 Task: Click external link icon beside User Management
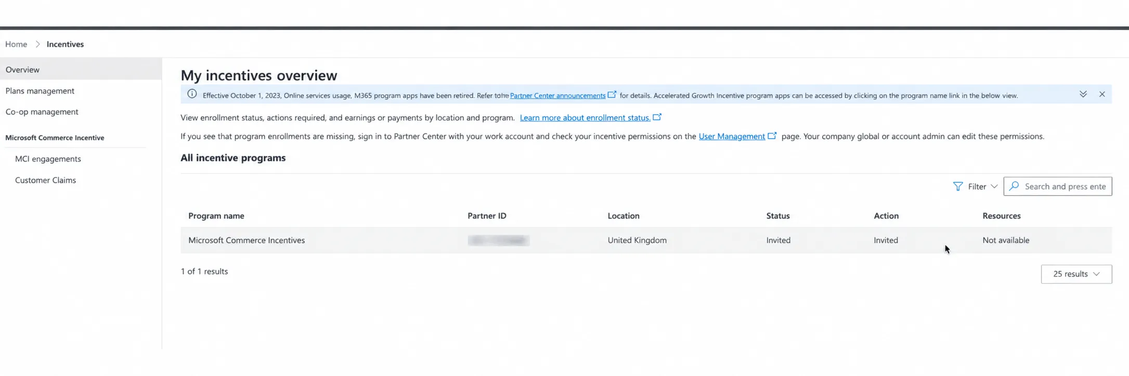[772, 136]
